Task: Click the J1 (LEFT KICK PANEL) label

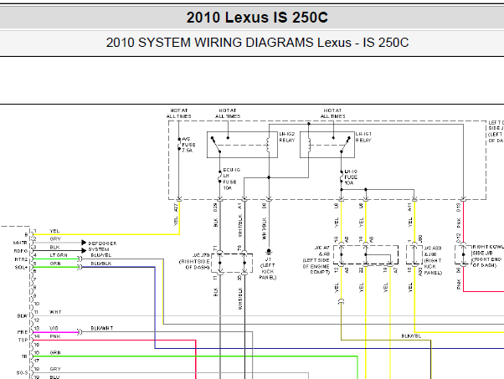Action: (268, 269)
